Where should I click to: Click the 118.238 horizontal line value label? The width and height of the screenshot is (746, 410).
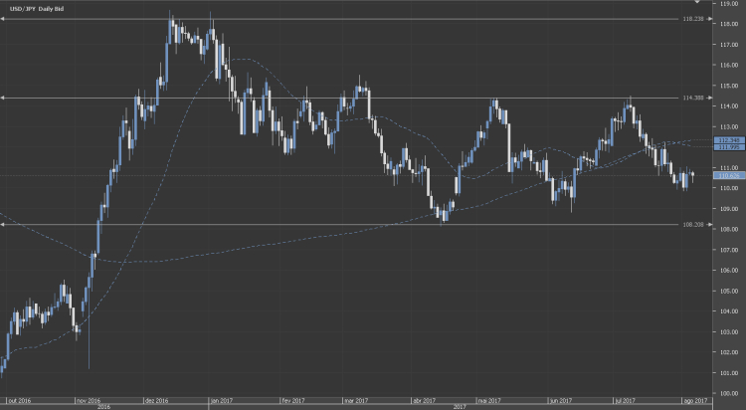point(693,19)
